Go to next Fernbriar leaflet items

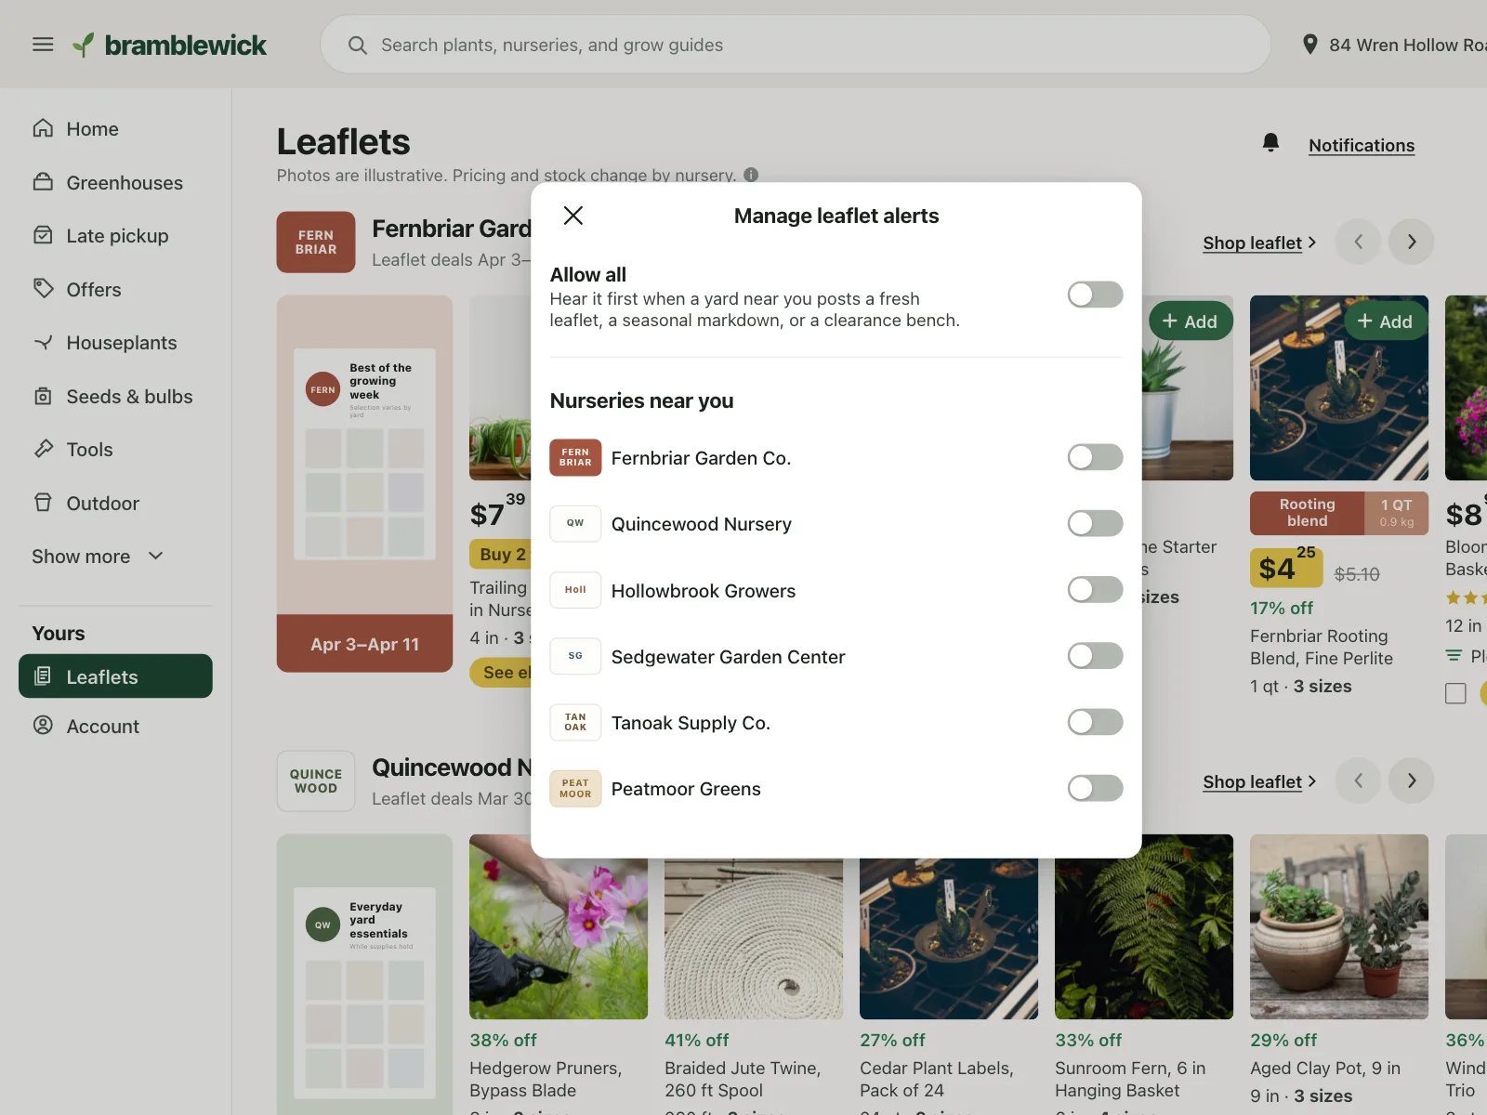(x=1411, y=242)
